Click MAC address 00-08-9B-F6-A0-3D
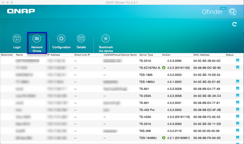 (207, 138)
